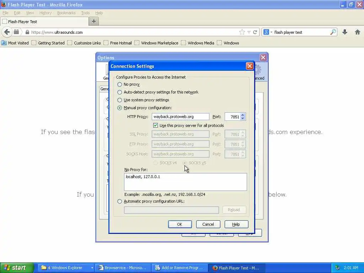
Task: Click the 2:01 AM taskbar clock
Action: click(351, 268)
